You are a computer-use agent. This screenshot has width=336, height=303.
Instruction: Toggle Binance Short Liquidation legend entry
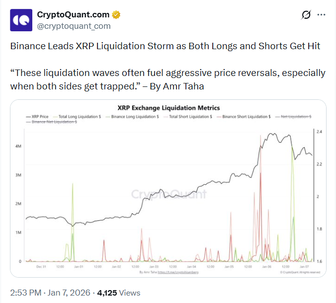point(244,116)
